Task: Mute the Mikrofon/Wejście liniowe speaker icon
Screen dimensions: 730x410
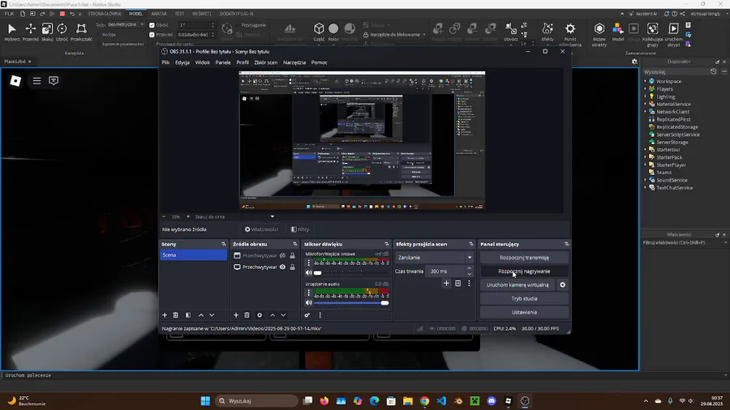Action: click(x=309, y=273)
